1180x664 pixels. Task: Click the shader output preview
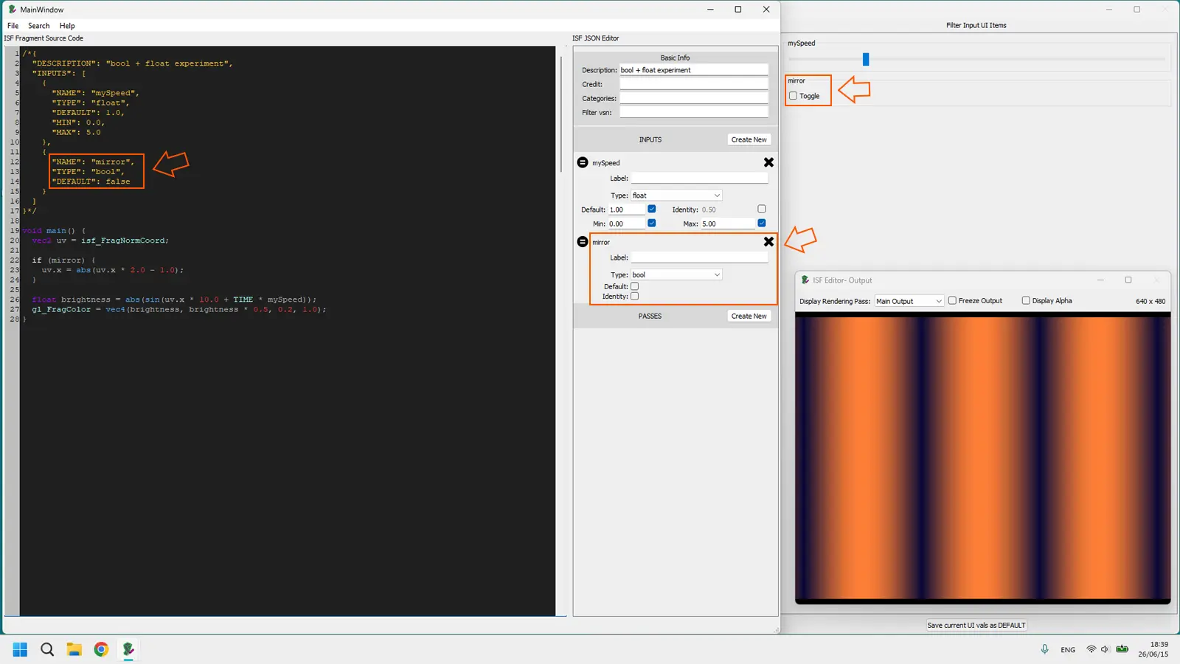(982, 457)
